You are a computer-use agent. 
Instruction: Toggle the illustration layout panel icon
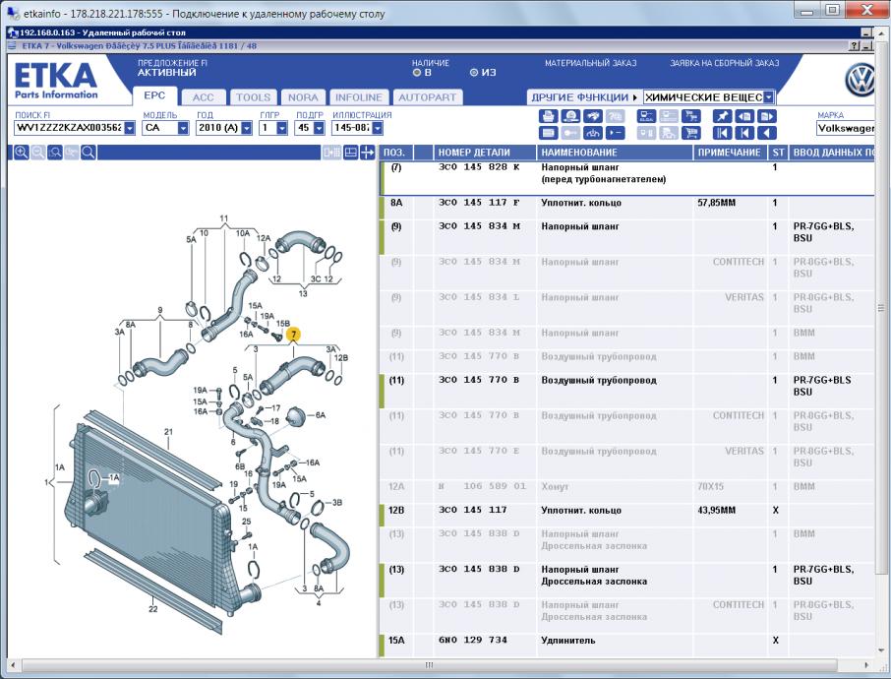tap(351, 153)
